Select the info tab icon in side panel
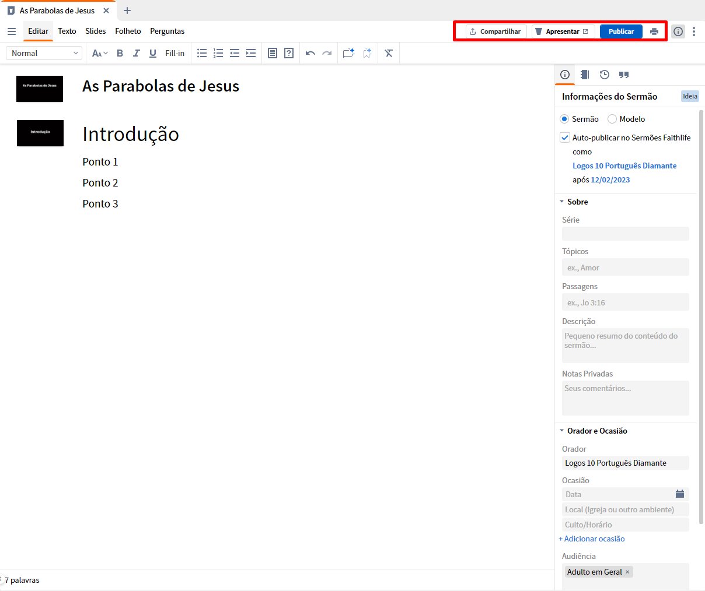Screen dimensions: 705x591 click(565, 75)
